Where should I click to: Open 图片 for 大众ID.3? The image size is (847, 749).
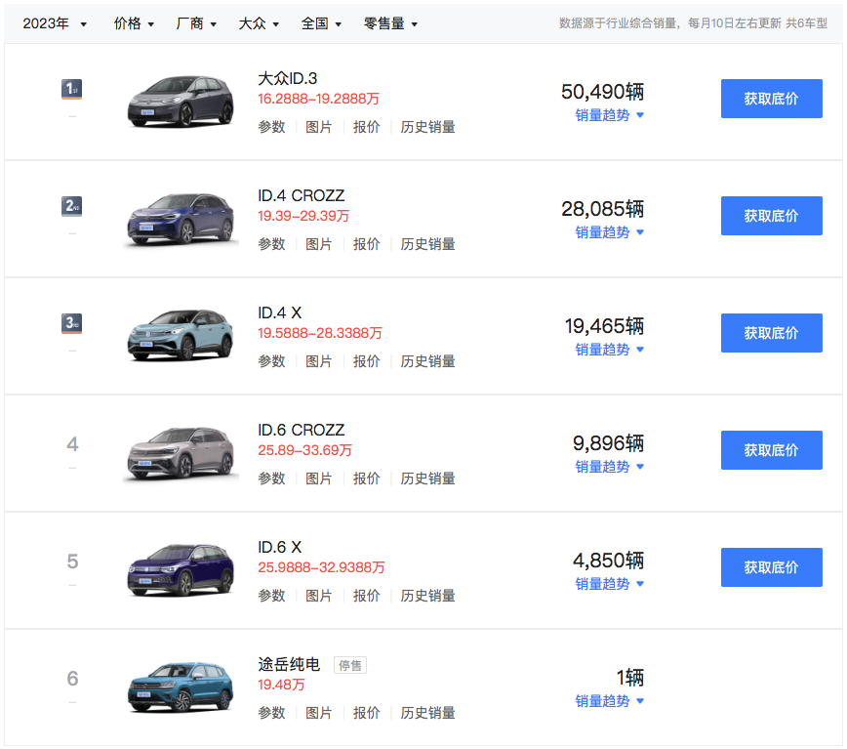pos(319,127)
